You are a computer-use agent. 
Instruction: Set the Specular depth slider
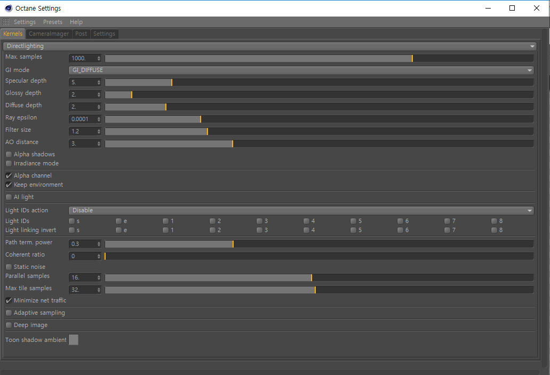click(x=319, y=83)
